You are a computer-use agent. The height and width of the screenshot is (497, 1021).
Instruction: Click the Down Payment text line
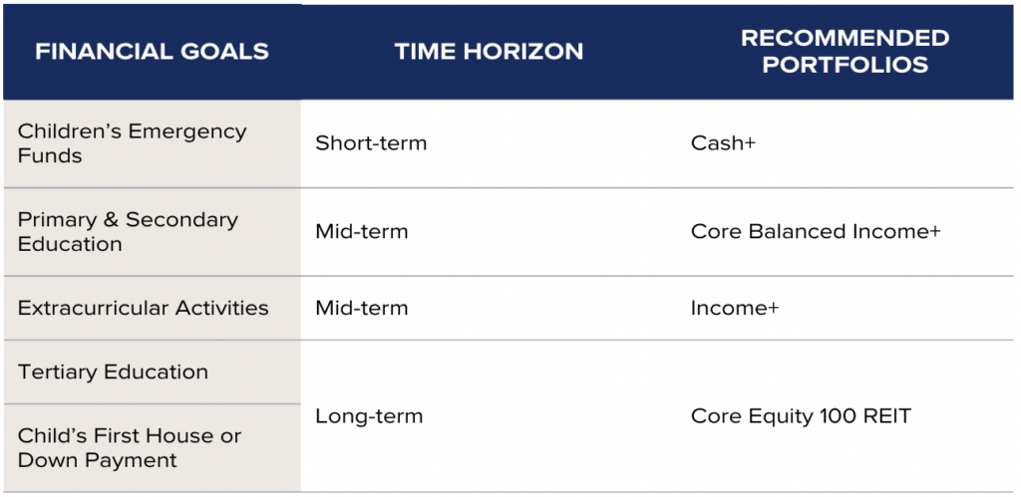[x=97, y=460]
